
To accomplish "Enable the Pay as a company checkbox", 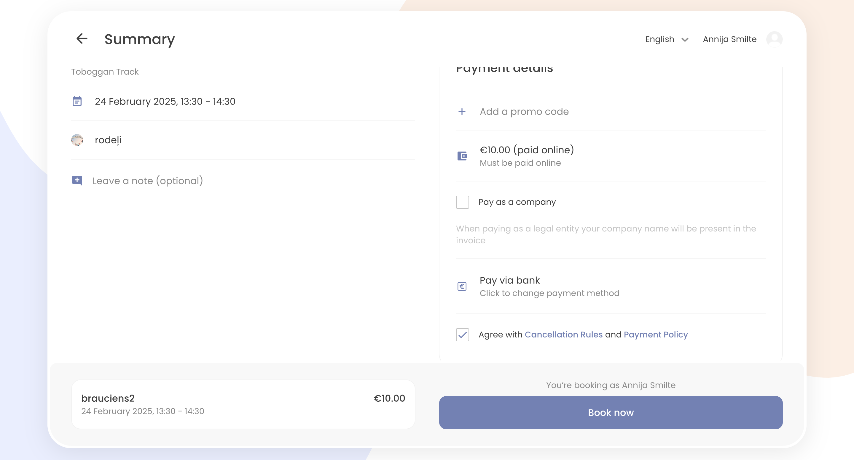I will 462,202.
